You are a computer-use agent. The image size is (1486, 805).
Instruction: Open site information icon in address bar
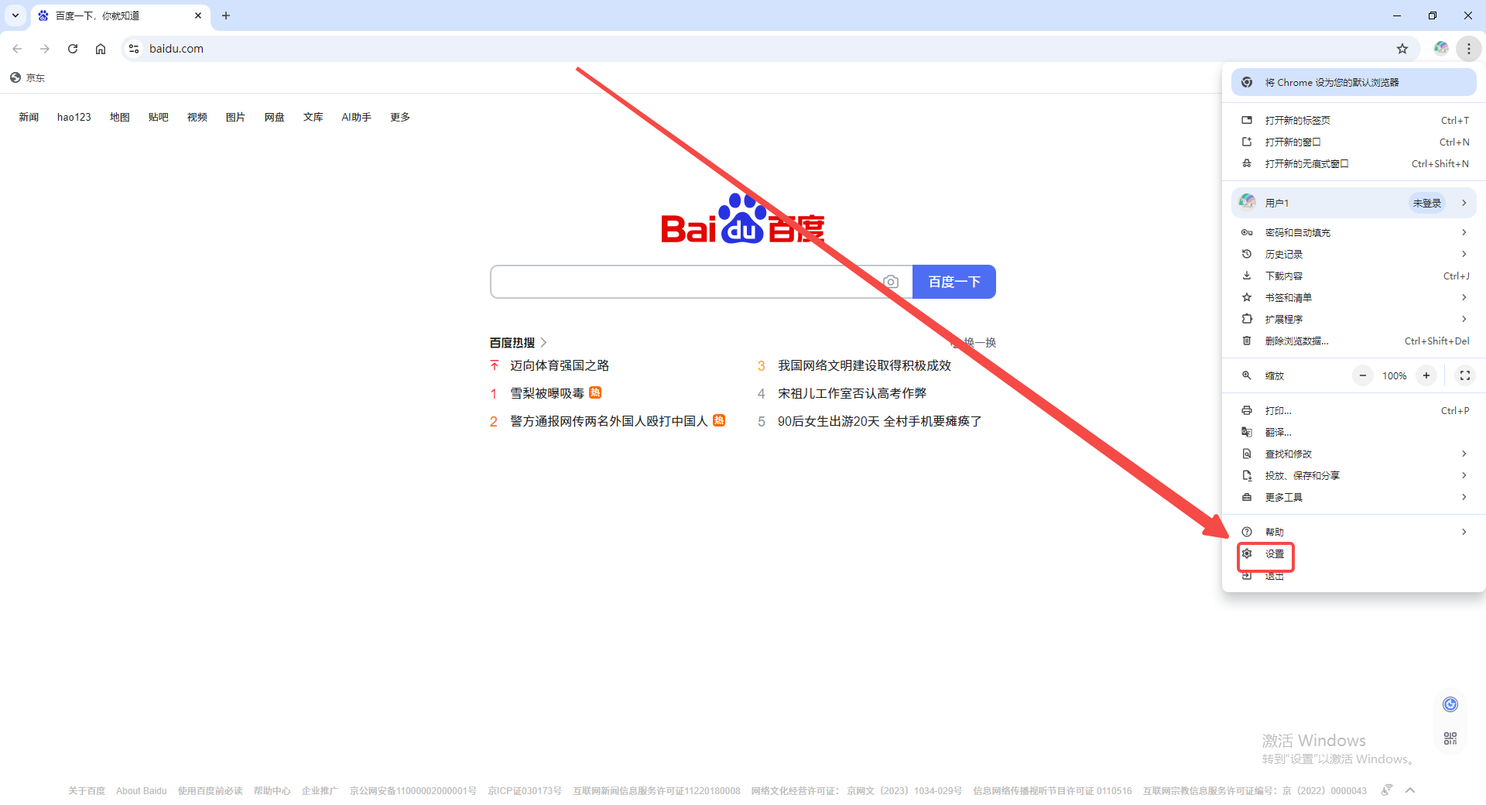[x=134, y=49]
